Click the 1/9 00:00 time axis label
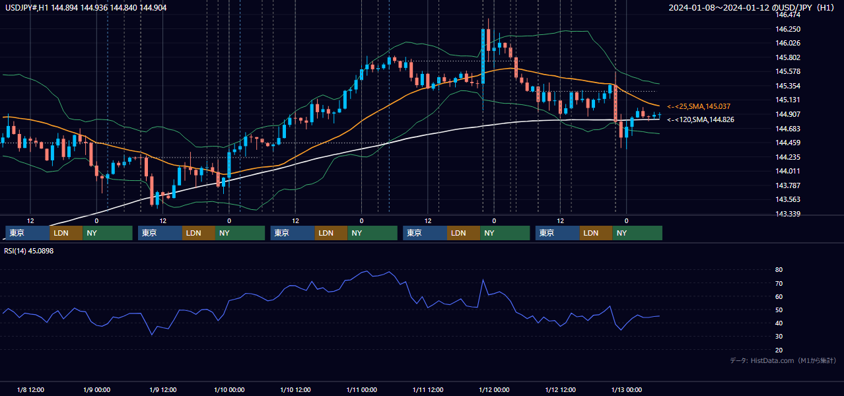 pyautogui.click(x=96, y=389)
